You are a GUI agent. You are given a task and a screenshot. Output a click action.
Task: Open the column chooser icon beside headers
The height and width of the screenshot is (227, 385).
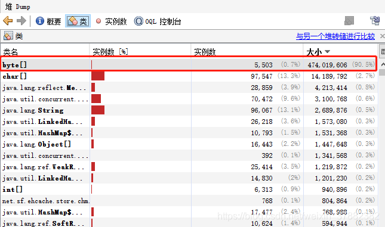[x=382, y=51]
